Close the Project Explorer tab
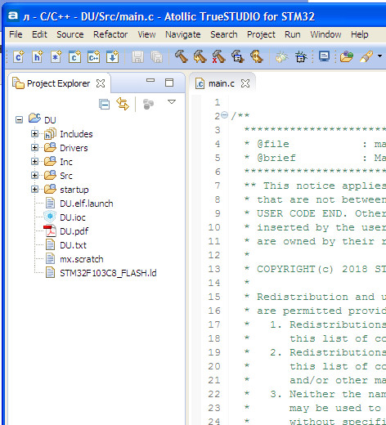The height and width of the screenshot is (425, 386). point(101,83)
